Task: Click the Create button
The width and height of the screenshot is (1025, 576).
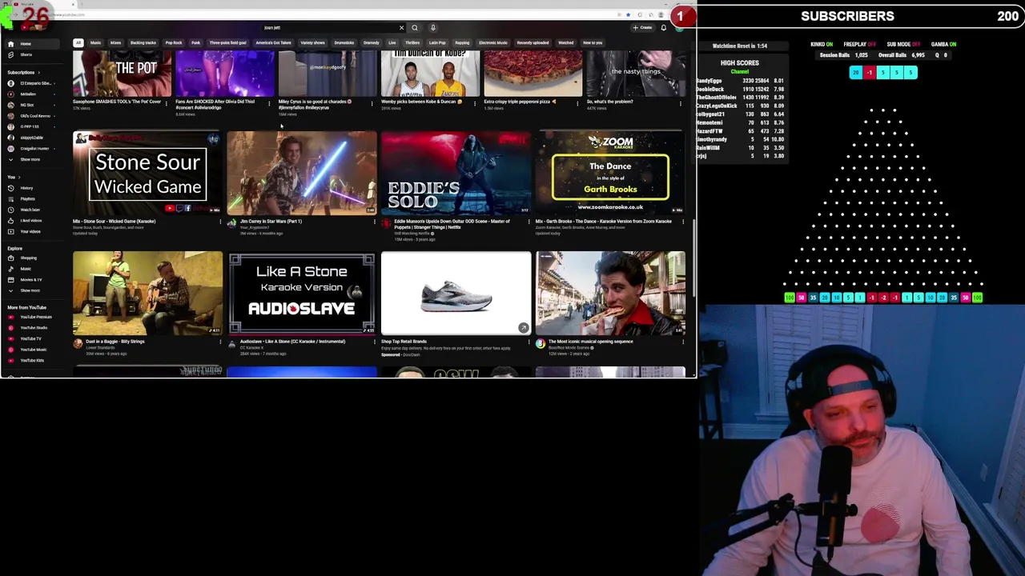Action: 642,28
